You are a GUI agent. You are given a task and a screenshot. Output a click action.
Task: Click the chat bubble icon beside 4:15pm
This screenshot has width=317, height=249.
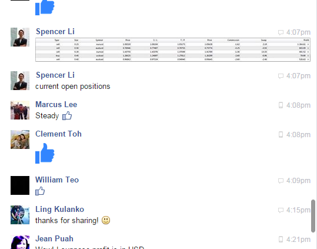[x=281, y=210]
